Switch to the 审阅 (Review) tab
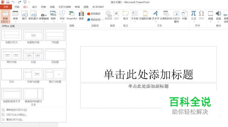Screen dimensions: 228x127 click(x=77, y=7)
